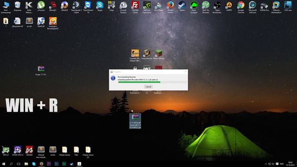
Task: Switch to Firefox on the taskbar
Action: (41, 164)
